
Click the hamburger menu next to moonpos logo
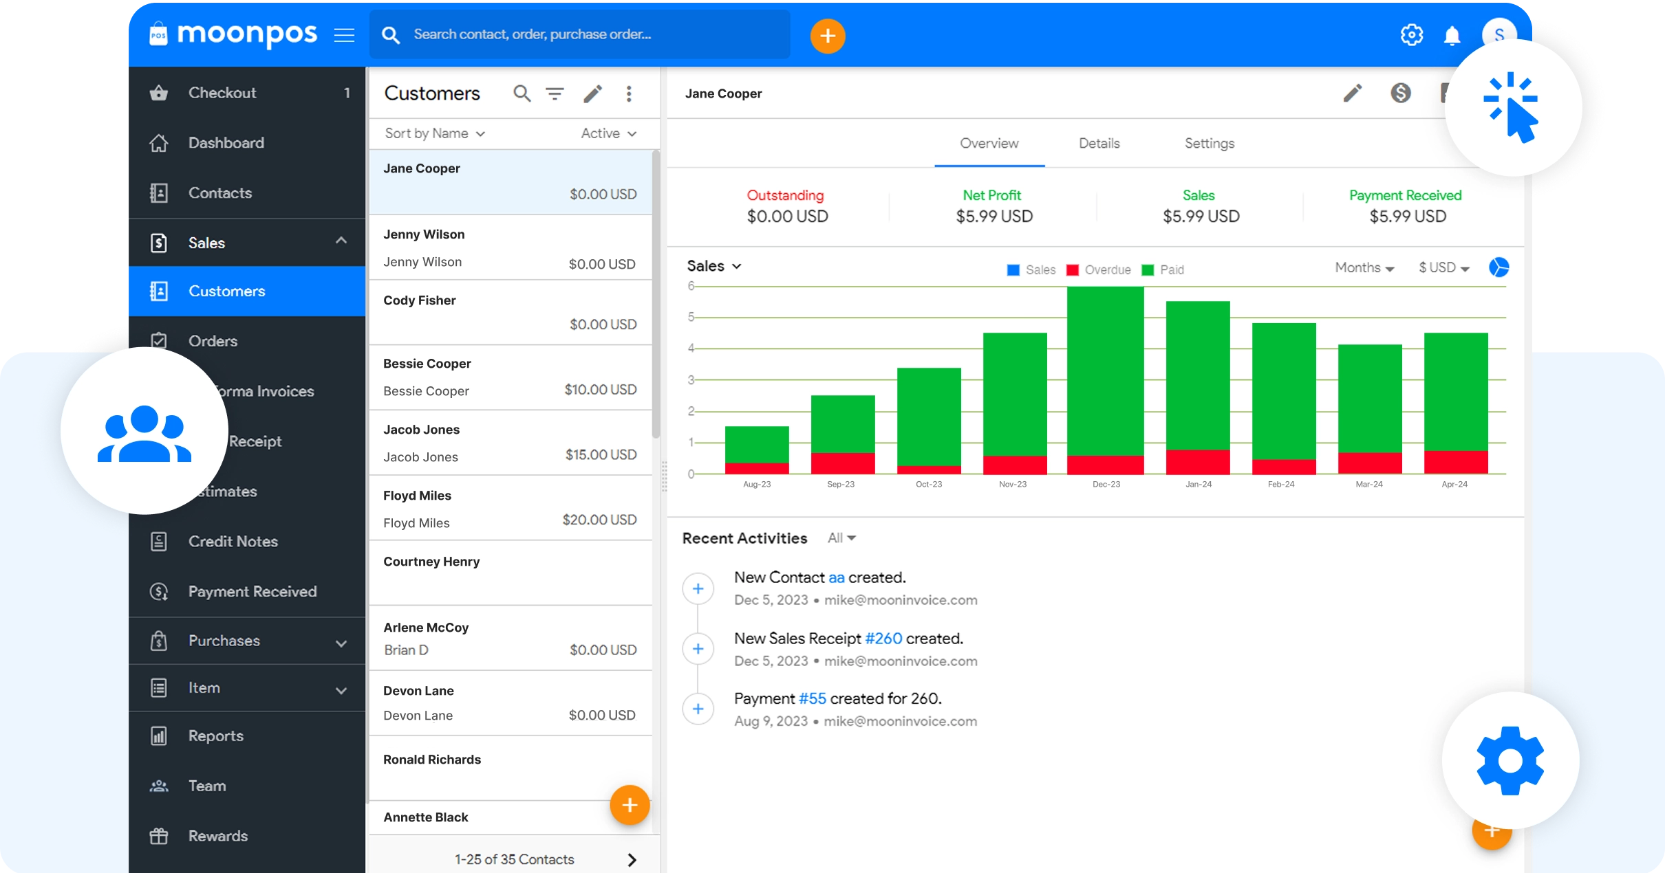344,35
